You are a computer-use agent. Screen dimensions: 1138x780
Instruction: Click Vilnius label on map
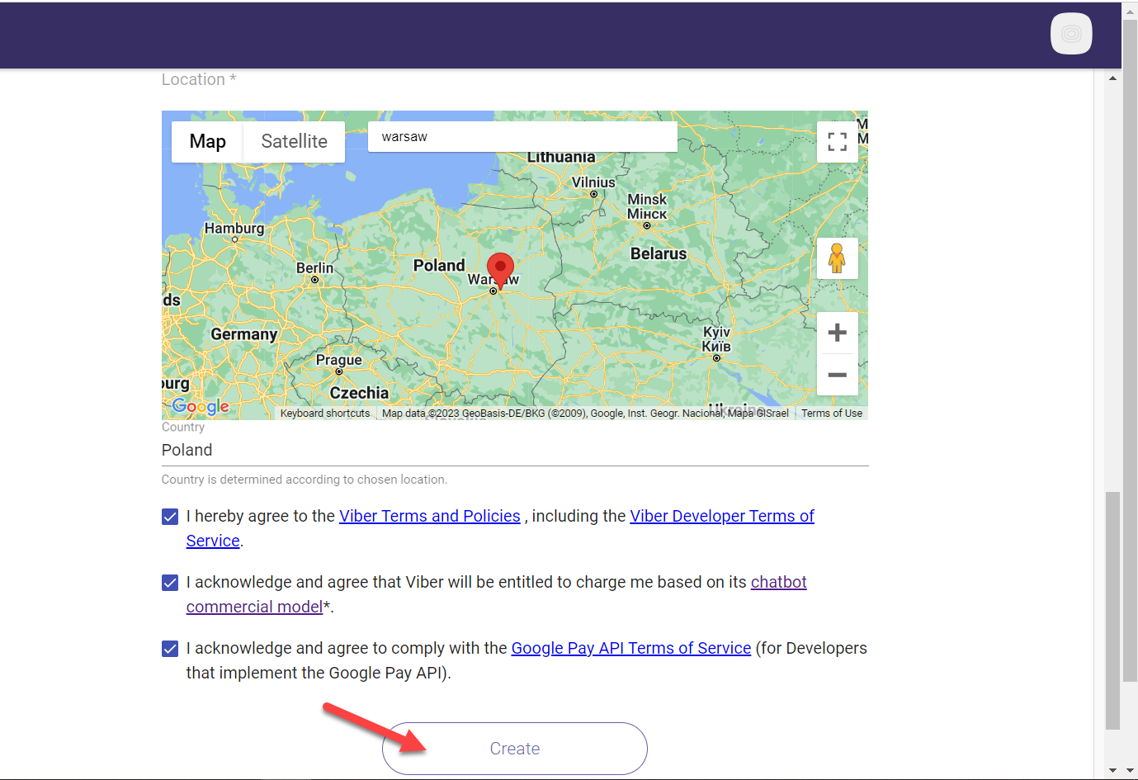[x=593, y=182]
